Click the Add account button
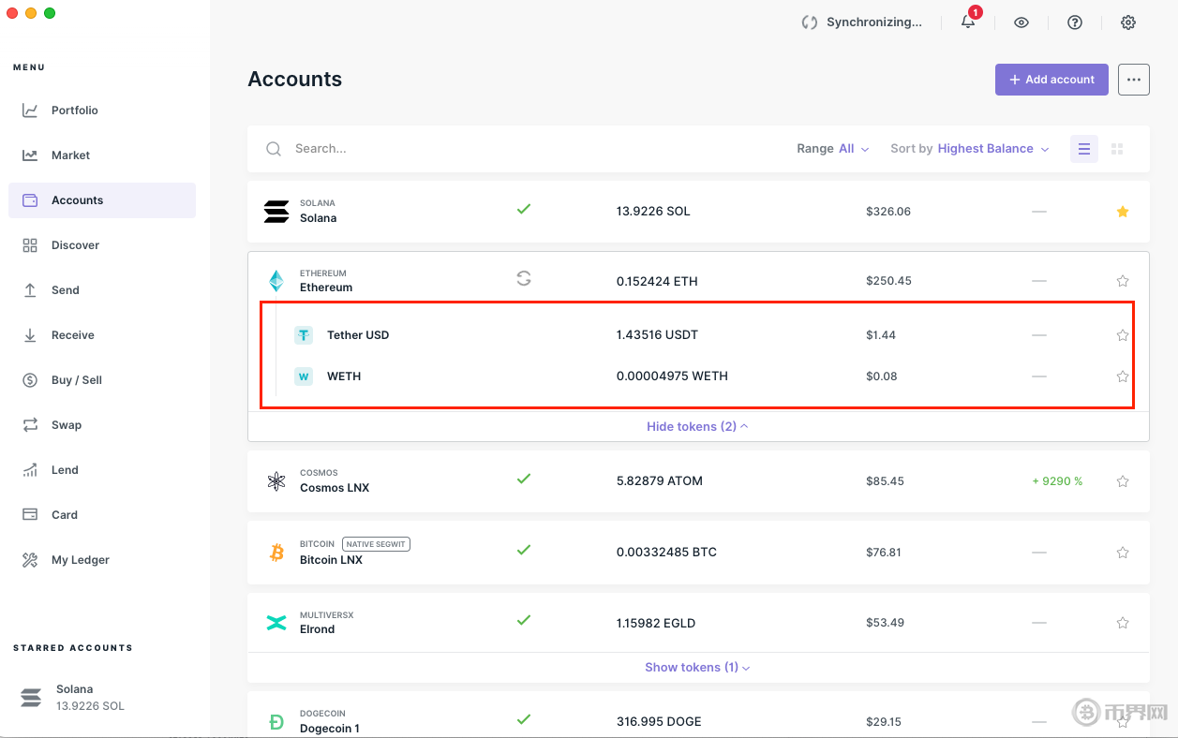Image resolution: width=1178 pixels, height=738 pixels. [1051, 80]
